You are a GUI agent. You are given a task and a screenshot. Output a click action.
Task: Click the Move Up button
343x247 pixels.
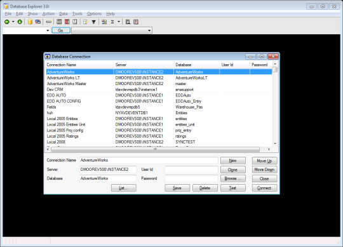pos(264,161)
